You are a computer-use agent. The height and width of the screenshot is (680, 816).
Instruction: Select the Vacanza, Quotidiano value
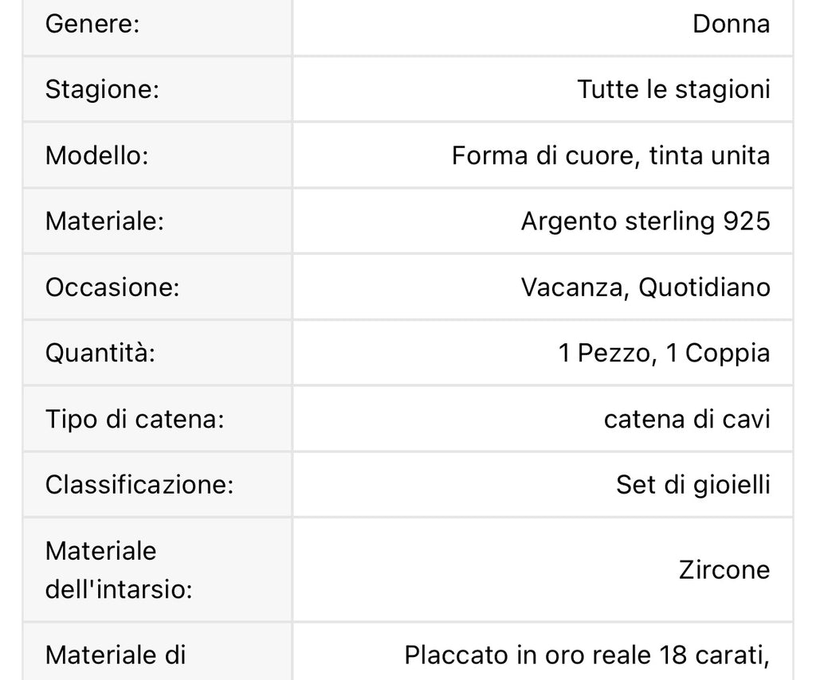point(645,287)
